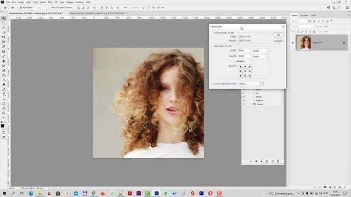The width and height of the screenshot is (351, 197).
Task: Toggle the checkmark beside UP action
Action: [x=244, y=93]
